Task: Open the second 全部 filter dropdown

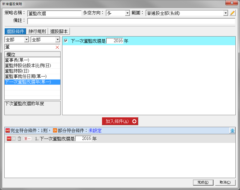Action: pyautogui.click(x=57, y=40)
